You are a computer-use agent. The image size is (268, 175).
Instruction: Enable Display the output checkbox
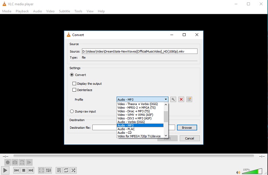pos(74,84)
